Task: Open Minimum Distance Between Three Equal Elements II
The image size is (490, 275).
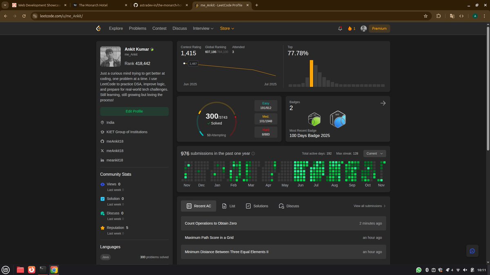Action: (x=283, y=252)
